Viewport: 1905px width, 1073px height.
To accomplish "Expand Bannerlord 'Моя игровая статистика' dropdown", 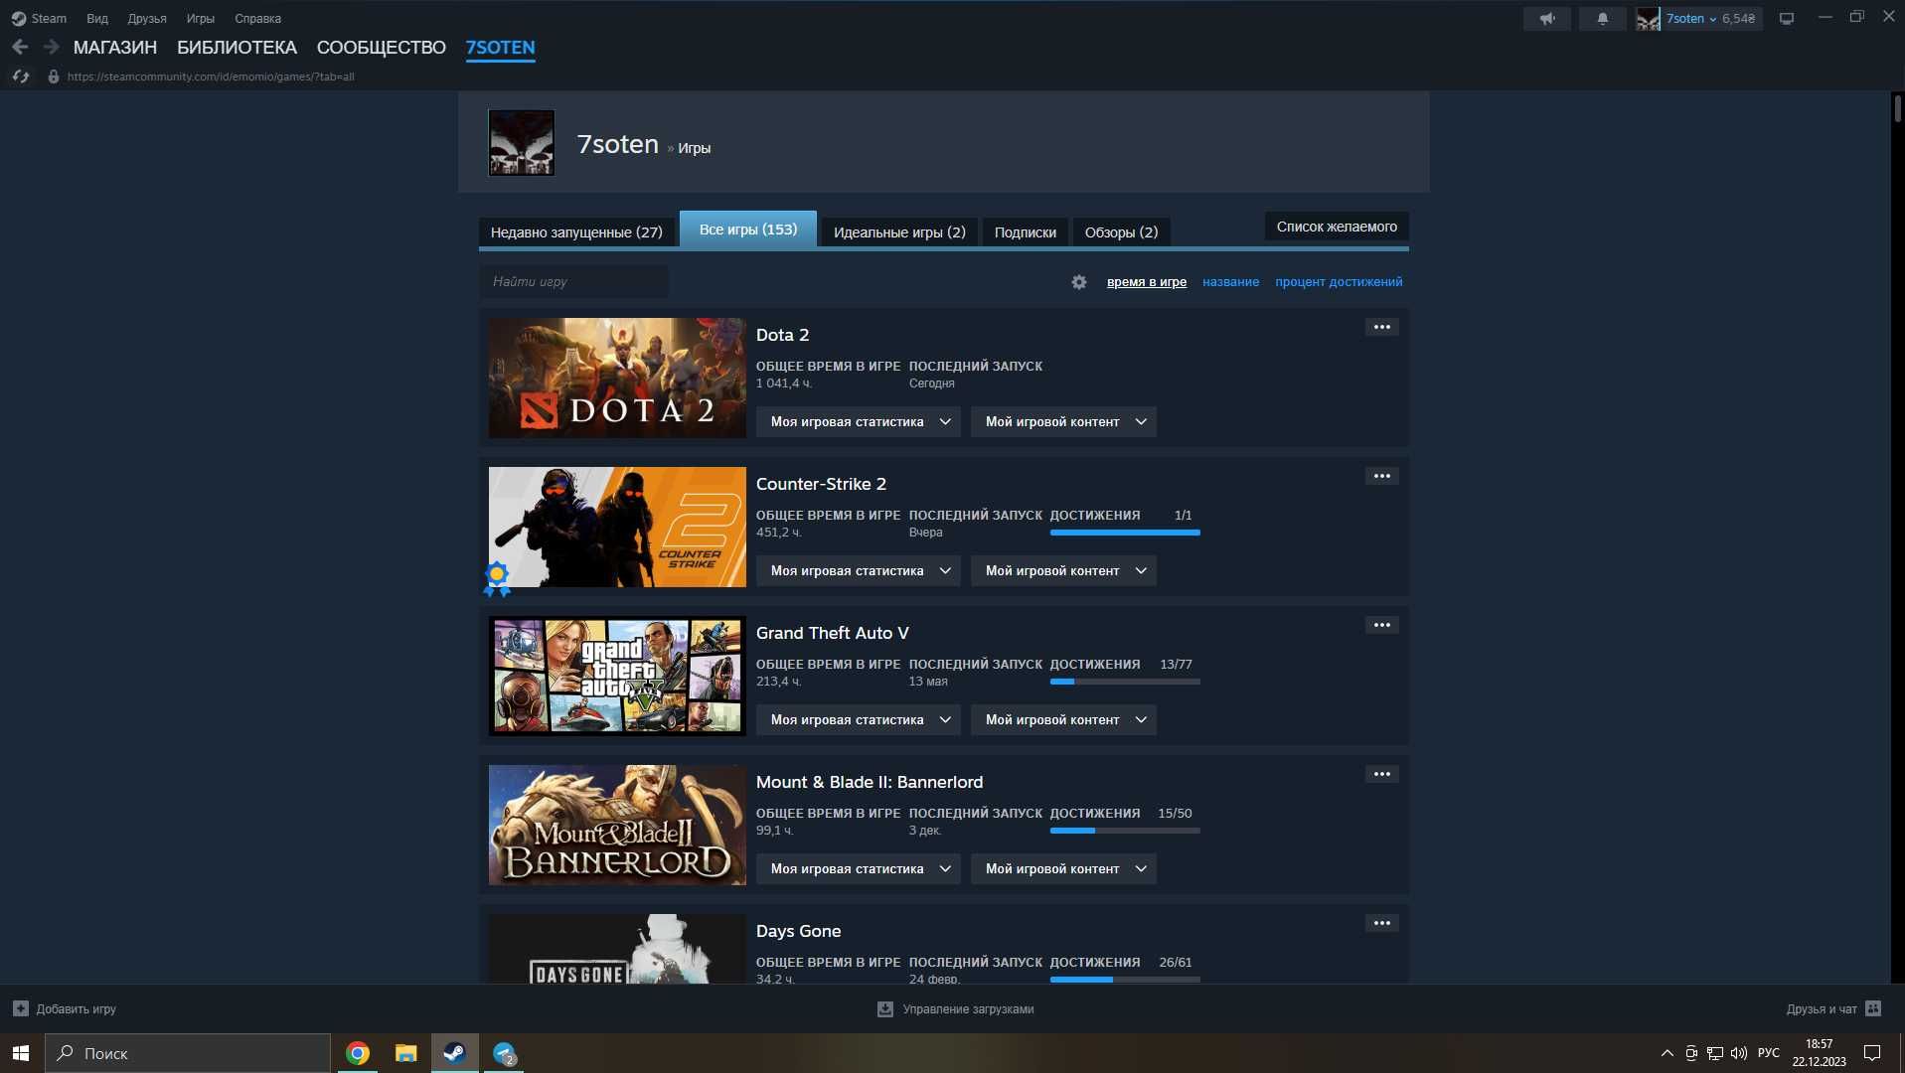I will pyautogui.click(x=859, y=869).
